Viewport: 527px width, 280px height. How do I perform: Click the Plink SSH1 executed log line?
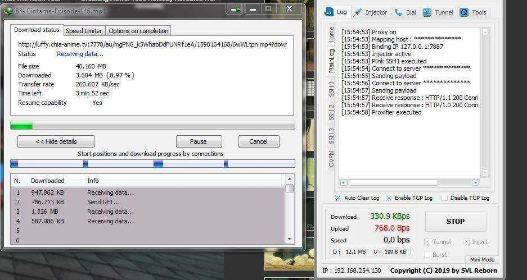(384, 61)
